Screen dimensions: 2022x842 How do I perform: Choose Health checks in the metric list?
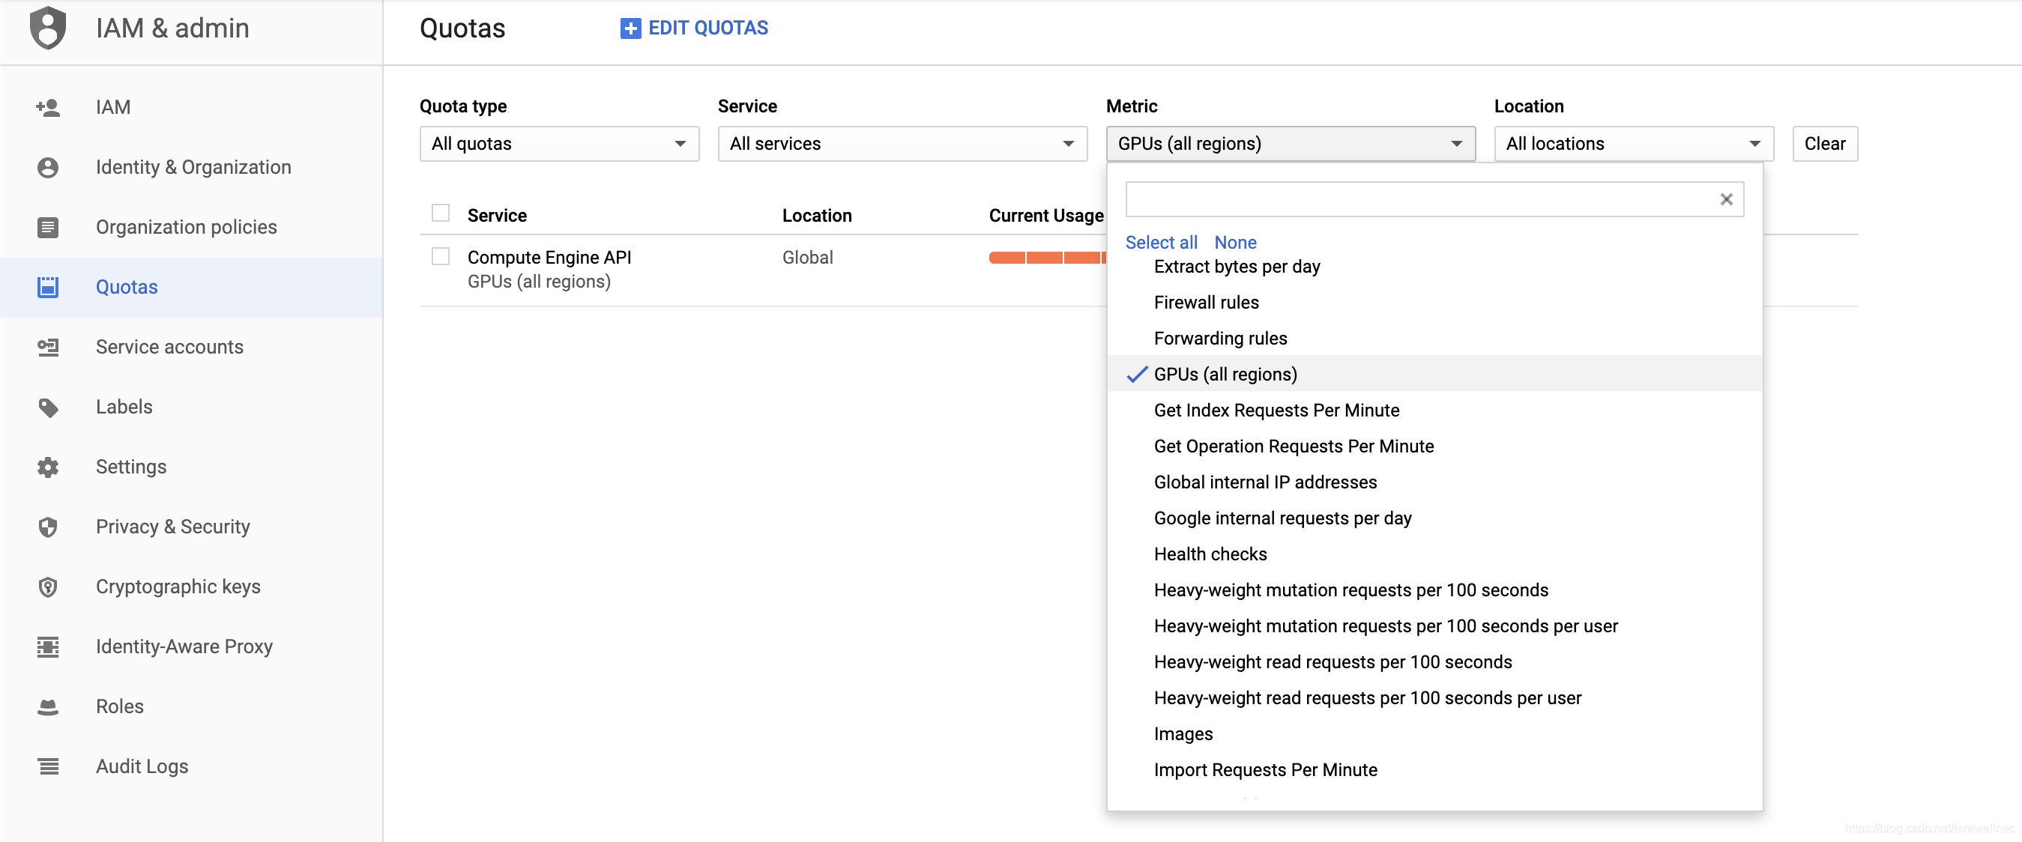1210,554
